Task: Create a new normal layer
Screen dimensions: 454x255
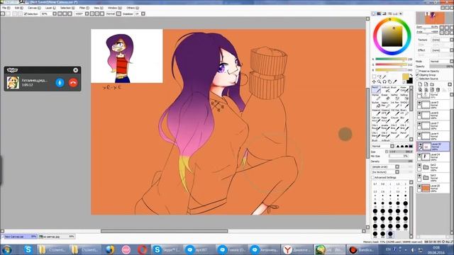Action: 420,84
